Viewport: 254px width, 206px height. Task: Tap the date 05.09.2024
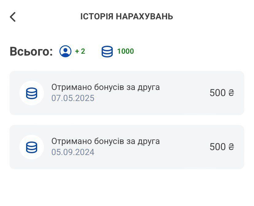point(73,152)
